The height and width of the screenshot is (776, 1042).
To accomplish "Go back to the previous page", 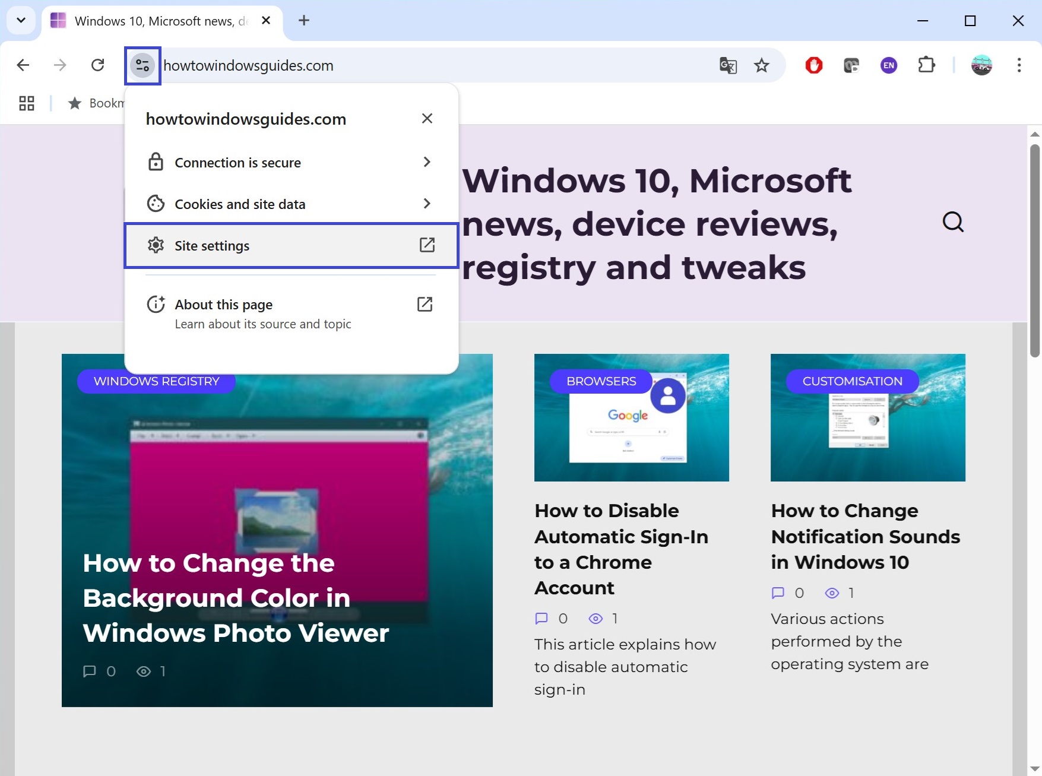I will coord(23,65).
